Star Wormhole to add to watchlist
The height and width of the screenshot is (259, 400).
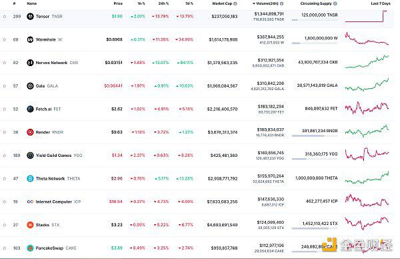(x=5, y=39)
